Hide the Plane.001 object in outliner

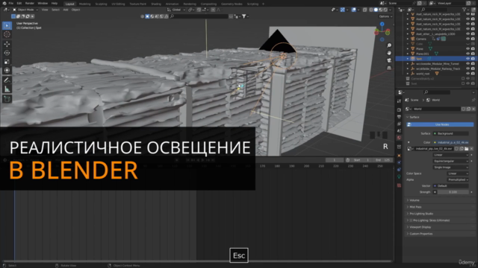pyautogui.click(x=468, y=54)
